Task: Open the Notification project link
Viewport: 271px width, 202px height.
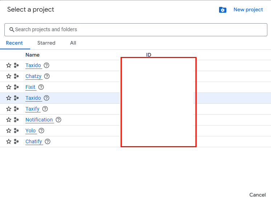Action: [39, 120]
